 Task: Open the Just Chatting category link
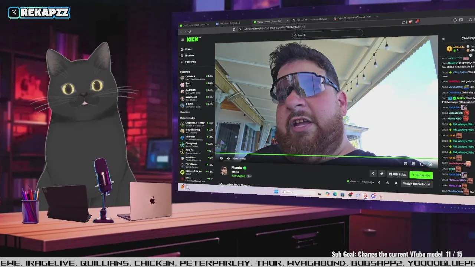[238, 176]
